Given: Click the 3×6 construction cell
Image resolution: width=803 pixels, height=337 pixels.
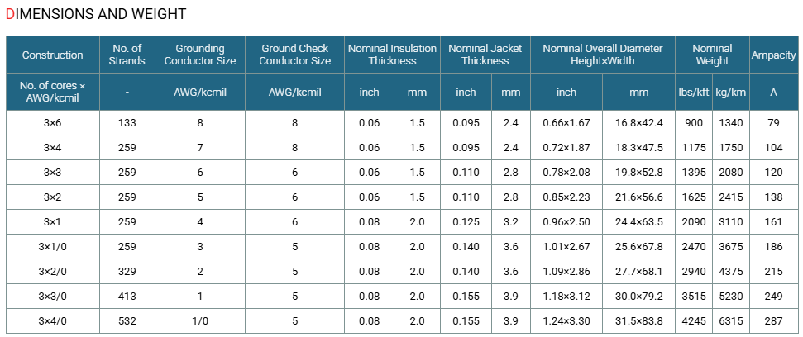Looking at the screenshot, I should pyautogui.click(x=53, y=123).
